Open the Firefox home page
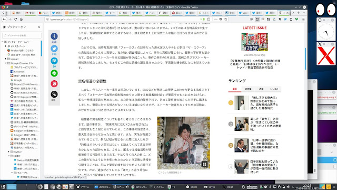 click(x=21, y=19)
